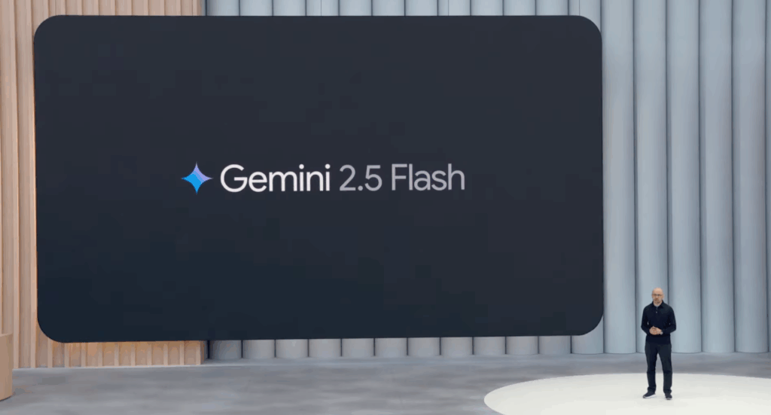The height and width of the screenshot is (415, 771).
Task: Click the presenter's head with glasses
Action: click(658, 295)
